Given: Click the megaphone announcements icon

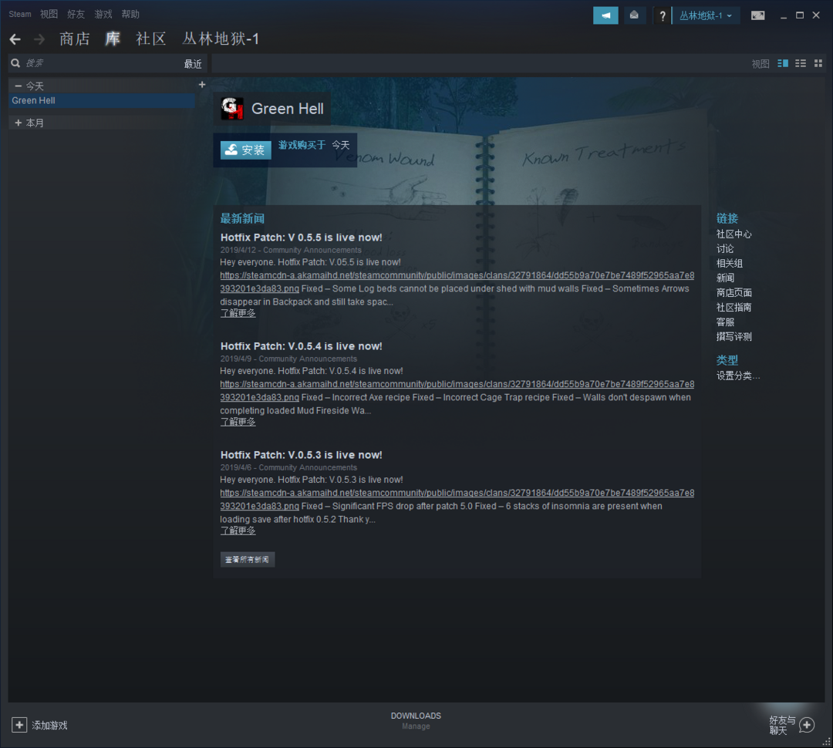Looking at the screenshot, I should coord(605,15).
